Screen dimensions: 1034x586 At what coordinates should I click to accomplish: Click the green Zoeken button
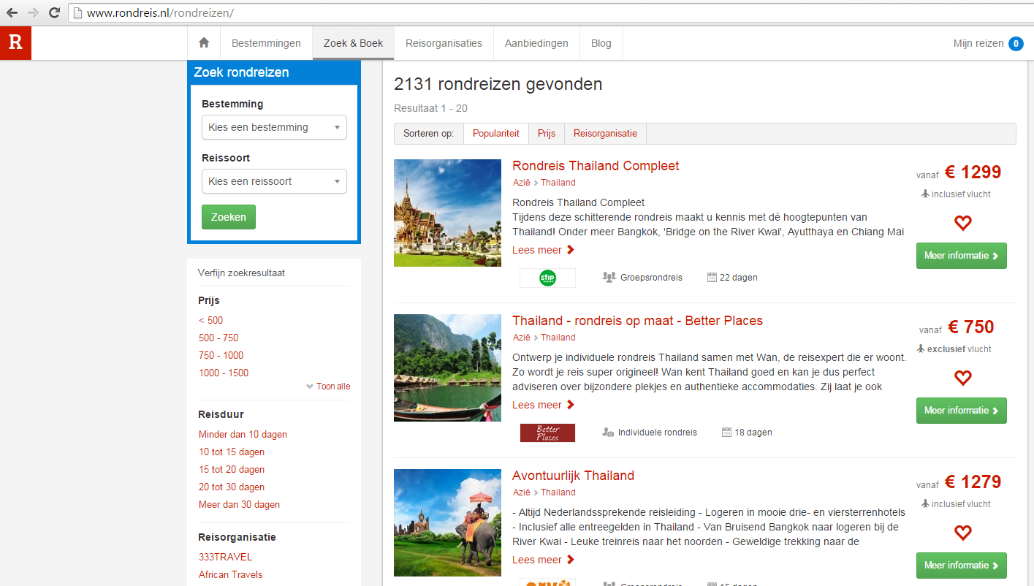pyautogui.click(x=229, y=217)
